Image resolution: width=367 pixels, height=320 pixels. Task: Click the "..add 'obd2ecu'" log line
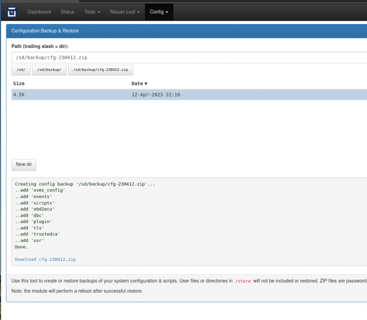click(x=35, y=209)
